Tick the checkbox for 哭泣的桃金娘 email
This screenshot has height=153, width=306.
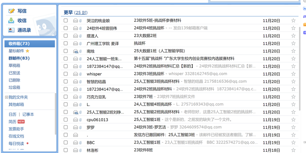[x=66, y=20]
